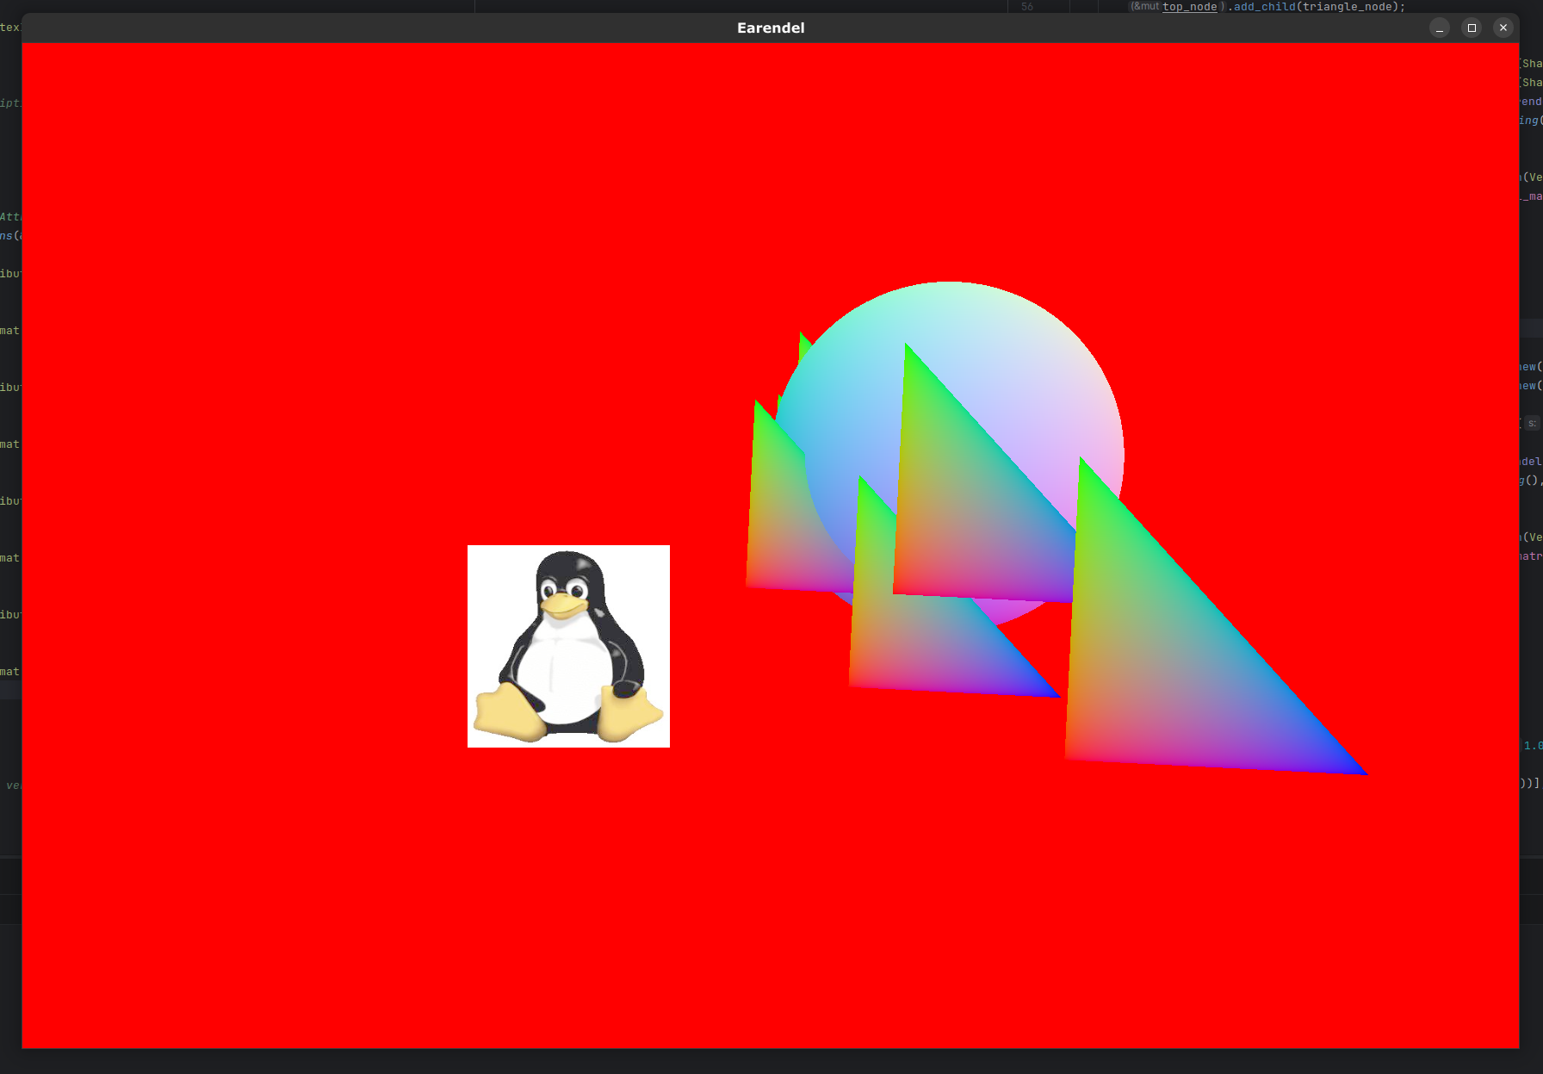Click the Earendel window title bar text
The height and width of the screenshot is (1074, 1543).
tap(771, 28)
